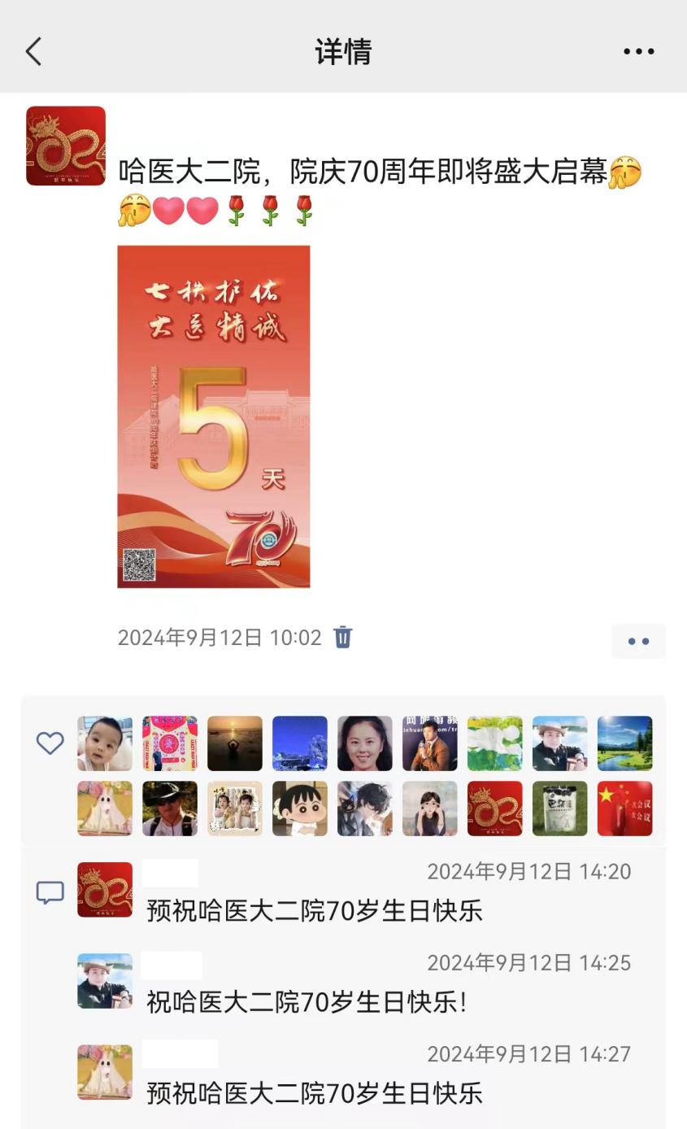687x1129 pixels.
Task: Tap the sunset silhouette liker avatar
Action: tap(235, 743)
